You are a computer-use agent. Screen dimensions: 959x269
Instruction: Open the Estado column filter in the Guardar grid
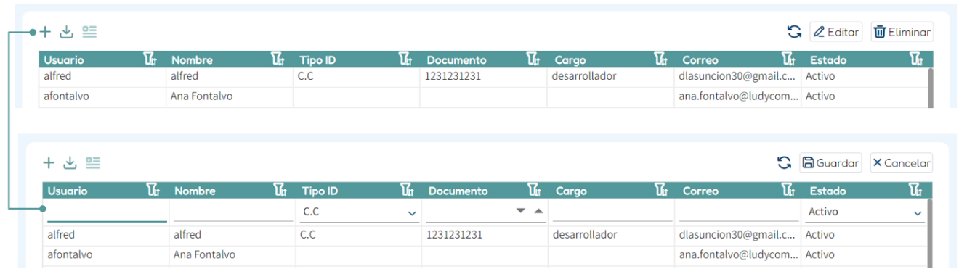click(915, 191)
